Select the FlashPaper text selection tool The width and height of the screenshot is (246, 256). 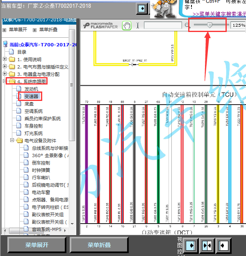[138, 25]
